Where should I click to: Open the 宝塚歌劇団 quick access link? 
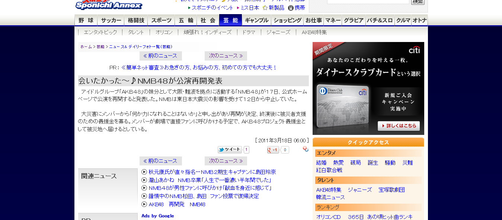click(392, 190)
